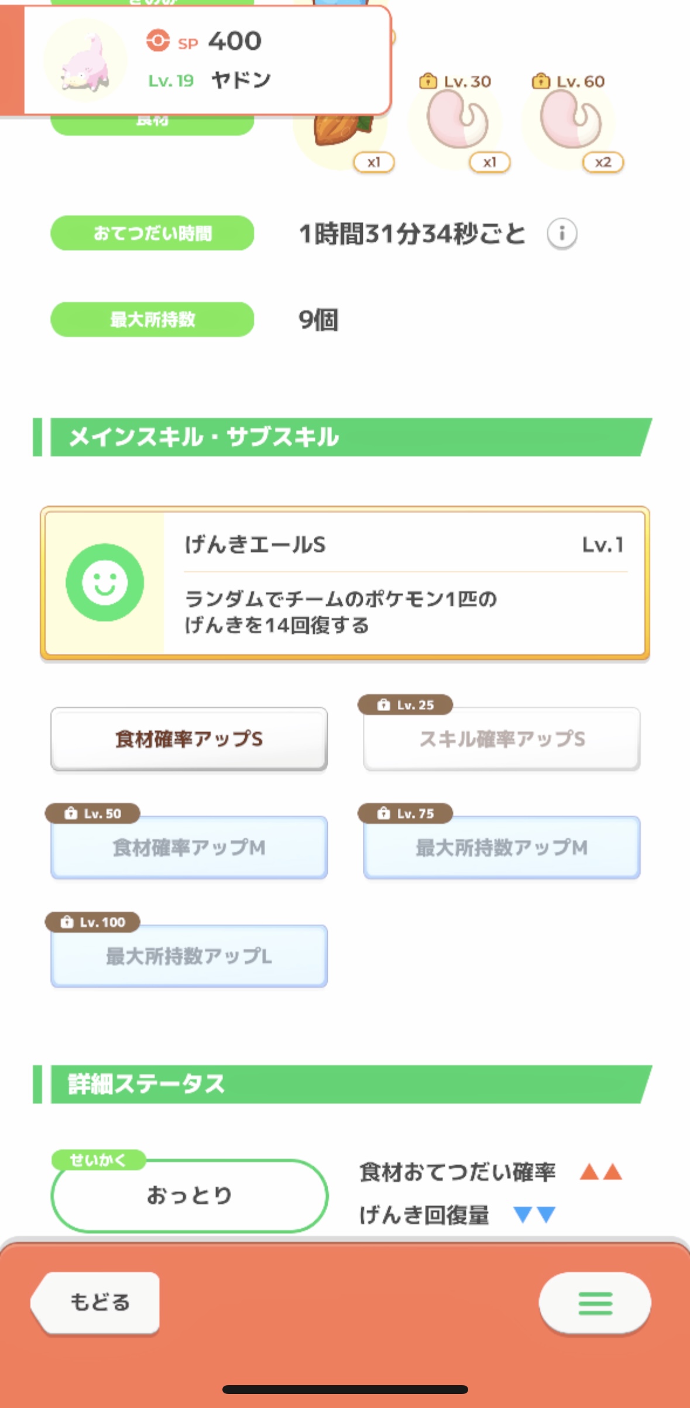Tap the おっとり nature box
Image resolution: width=690 pixels, height=1408 pixels.
pyautogui.click(x=189, y=1195)
